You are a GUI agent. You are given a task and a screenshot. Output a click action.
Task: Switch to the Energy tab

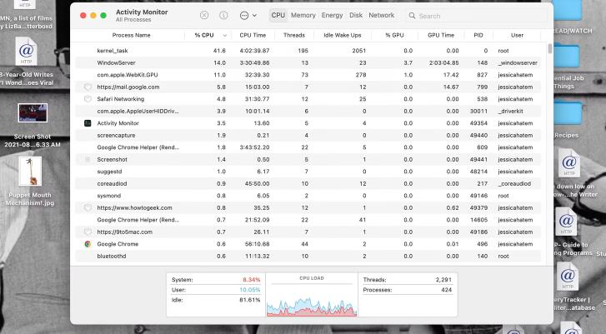[x=332, y=15]
